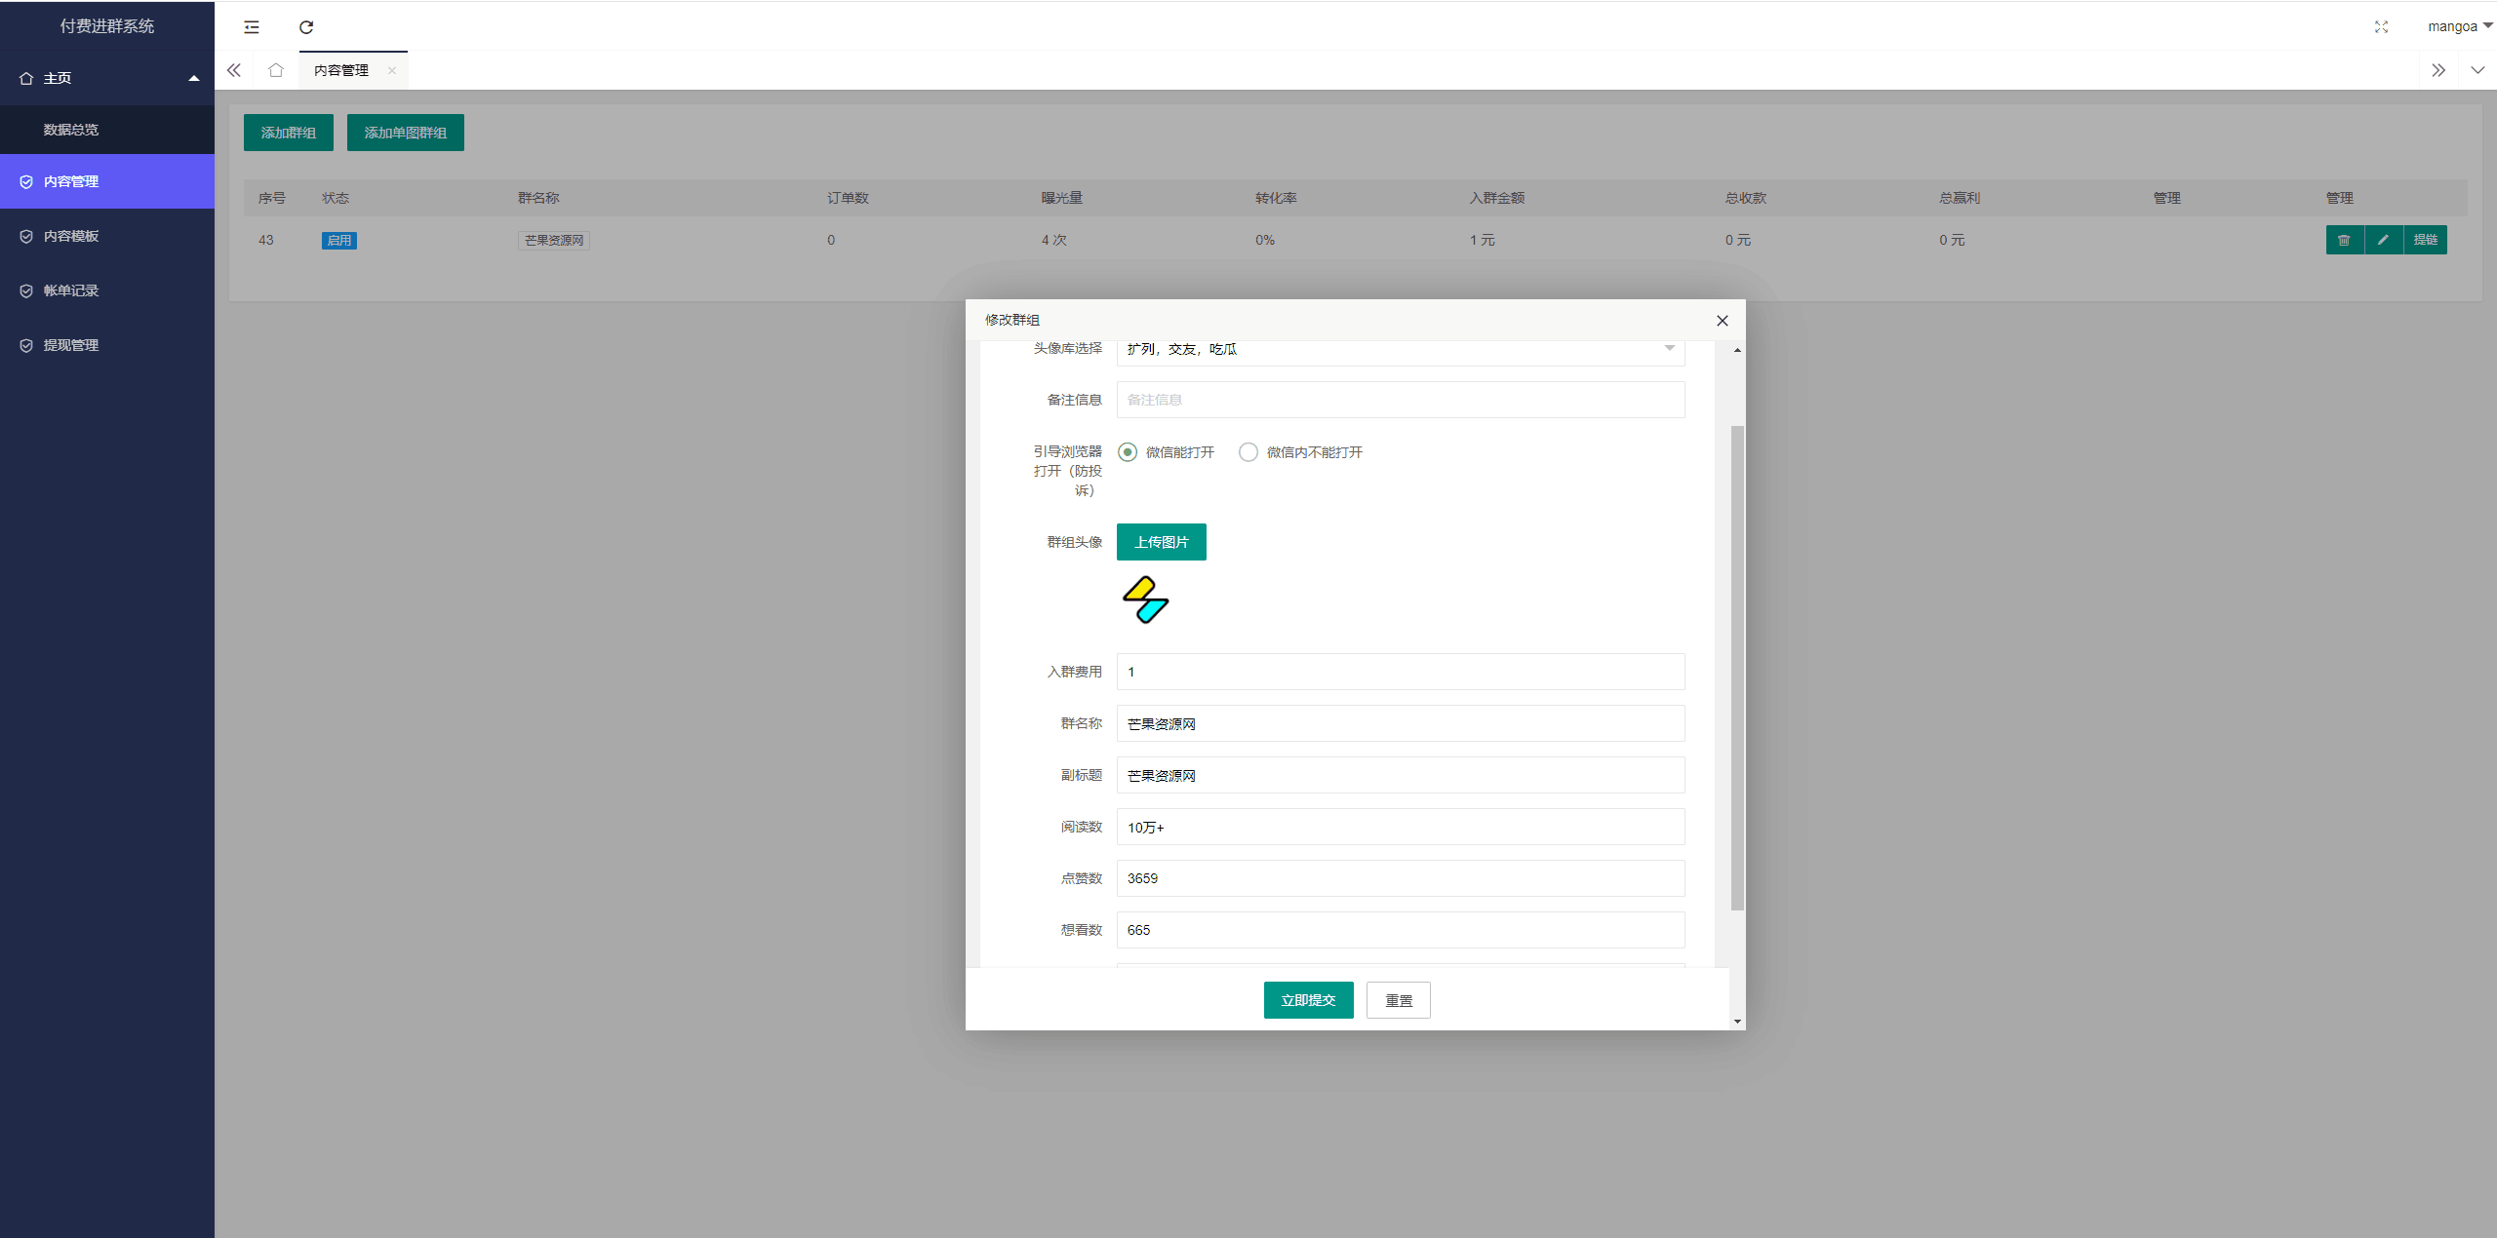Select 微信能打开 radio button
Screen dimensions: 2497x1238
click(x=1126, y=452)
